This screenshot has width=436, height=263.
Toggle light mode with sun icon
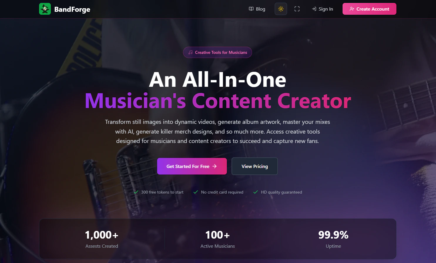(x=281, y=9)
